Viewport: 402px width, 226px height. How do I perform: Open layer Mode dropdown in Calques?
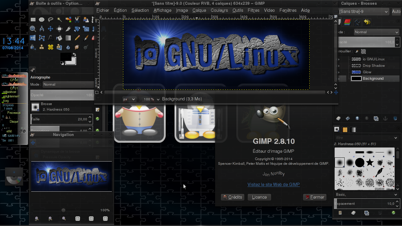[376, 32]
